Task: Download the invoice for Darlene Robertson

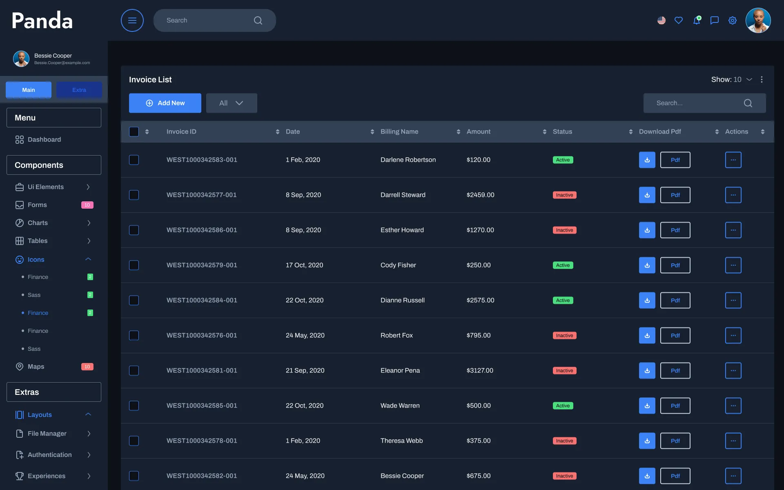Action: coord(646,160)
